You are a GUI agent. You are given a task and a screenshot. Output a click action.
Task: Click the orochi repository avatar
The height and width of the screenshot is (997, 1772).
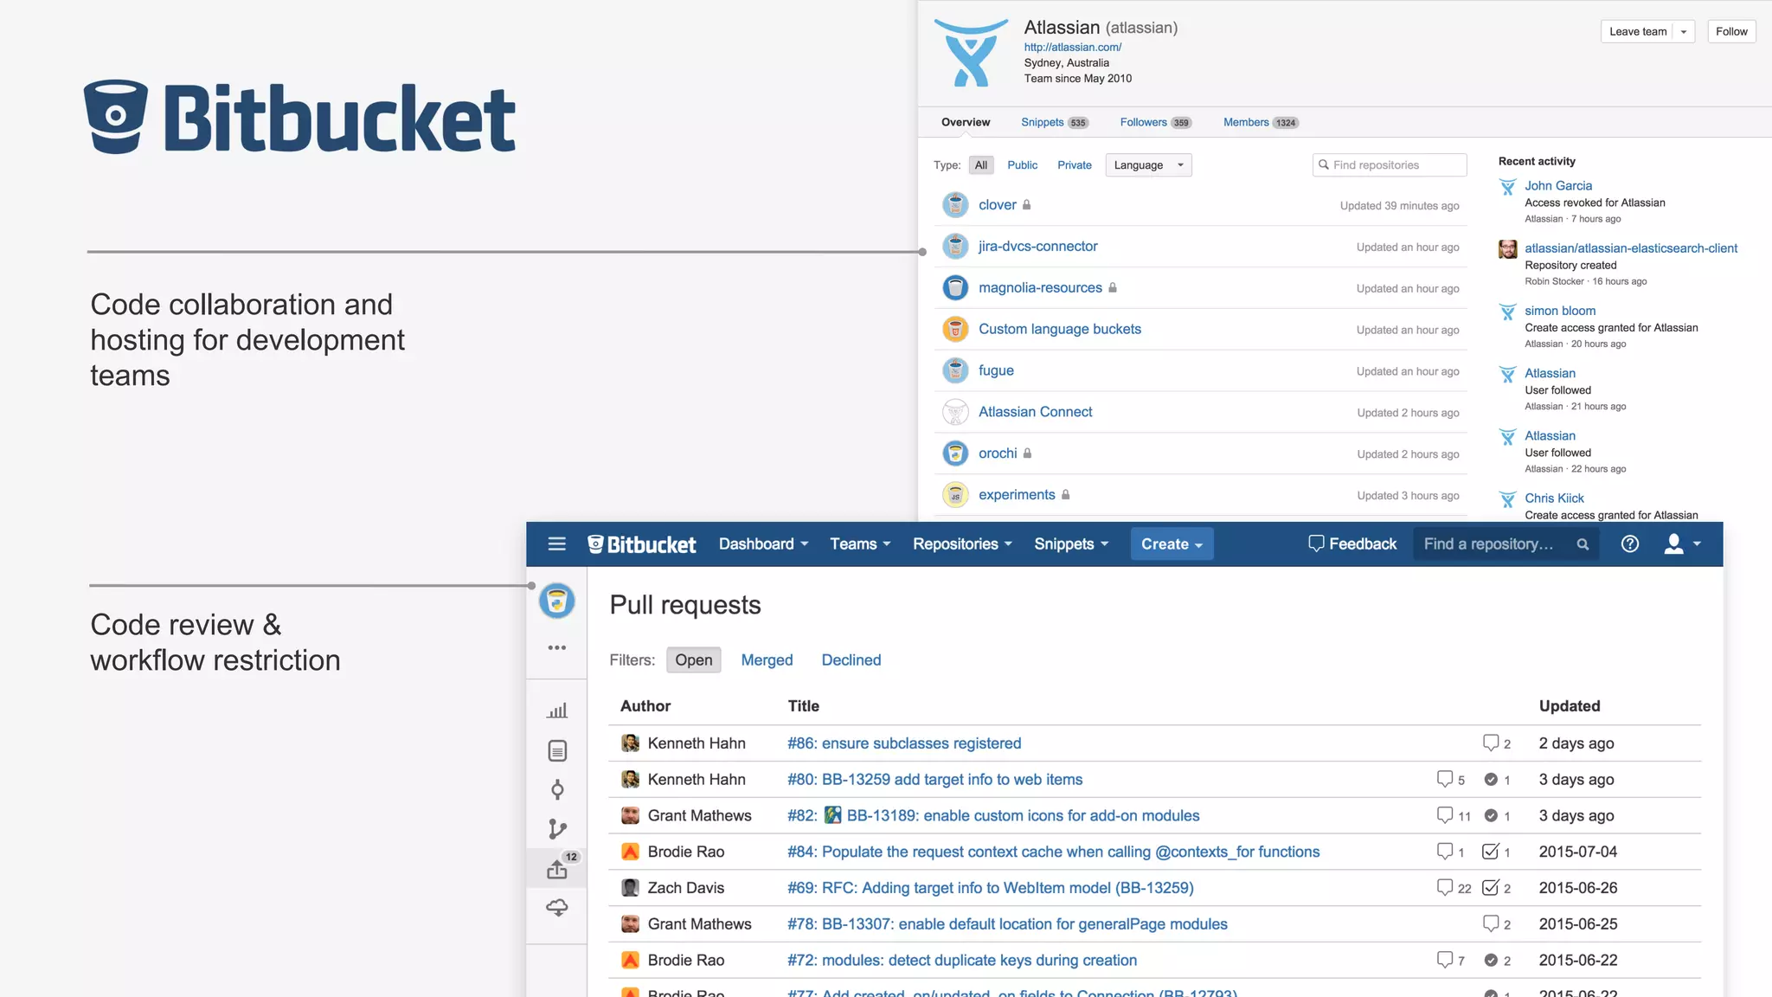(x=955, y=453)
